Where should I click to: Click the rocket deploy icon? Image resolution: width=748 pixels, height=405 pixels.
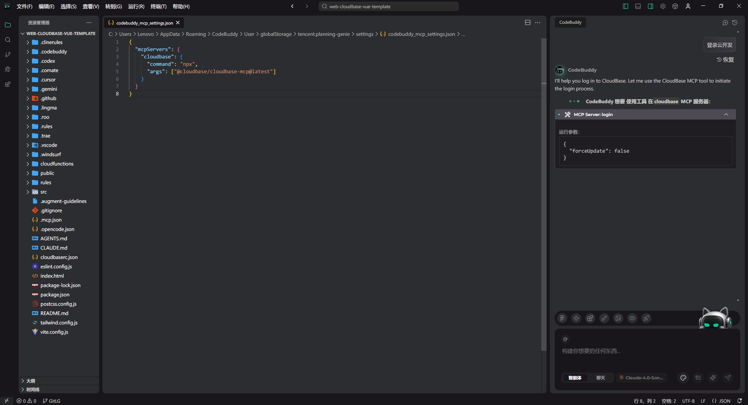click(x=646, y=318)
